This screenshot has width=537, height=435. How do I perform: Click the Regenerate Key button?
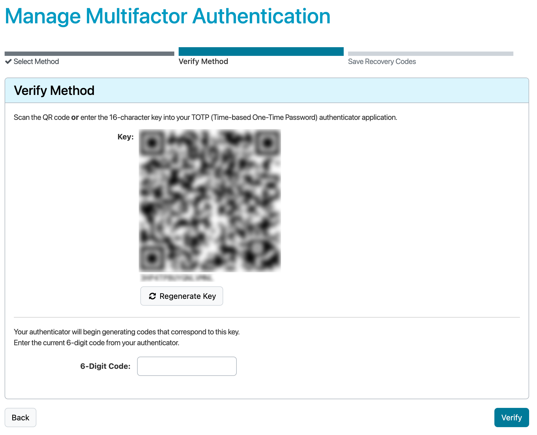point(182,296)
